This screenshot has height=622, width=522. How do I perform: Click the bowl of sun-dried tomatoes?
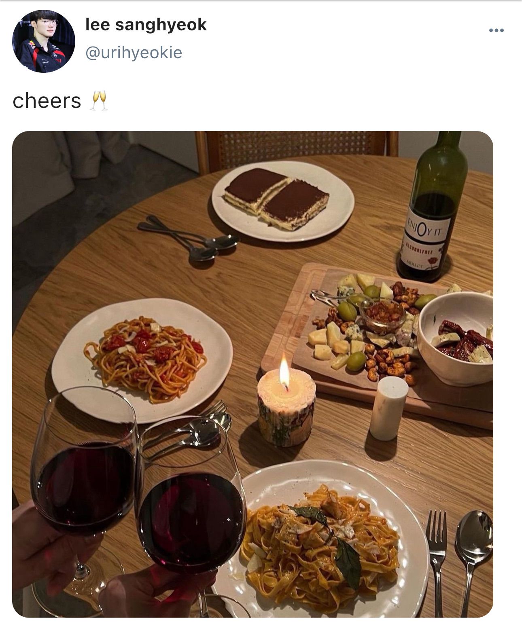coord(456,338)
